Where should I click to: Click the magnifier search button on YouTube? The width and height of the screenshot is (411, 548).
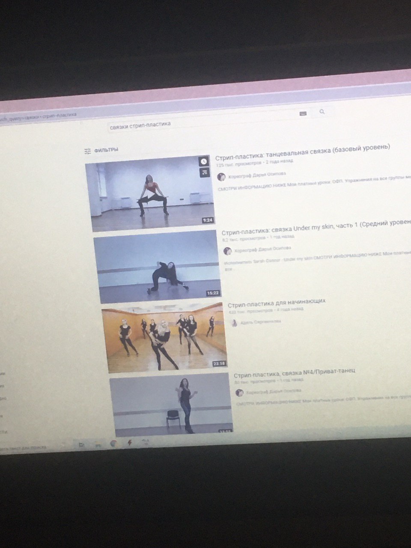[322, 112]
